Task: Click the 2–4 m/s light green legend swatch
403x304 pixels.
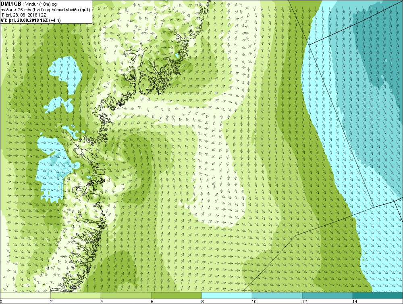Action: [x=76, y=295]
